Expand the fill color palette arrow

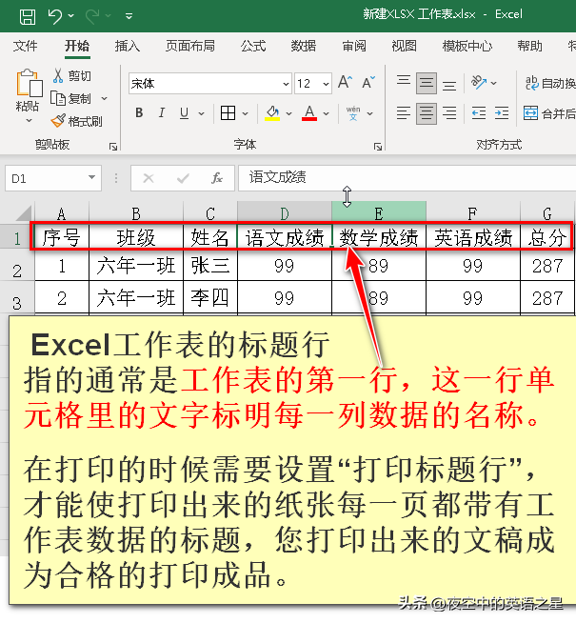[289, 113]
